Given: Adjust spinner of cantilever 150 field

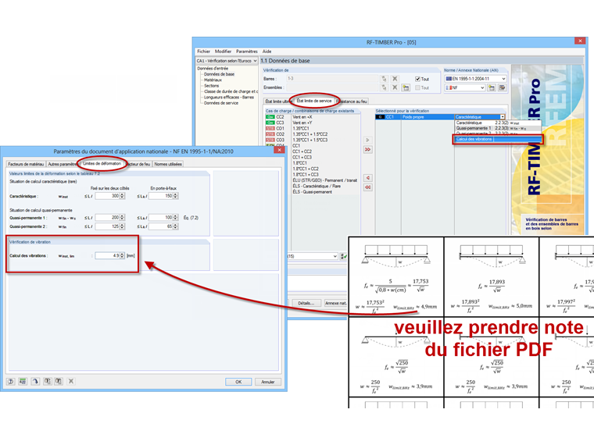Looking at the screenshot, I should [175, 196].
